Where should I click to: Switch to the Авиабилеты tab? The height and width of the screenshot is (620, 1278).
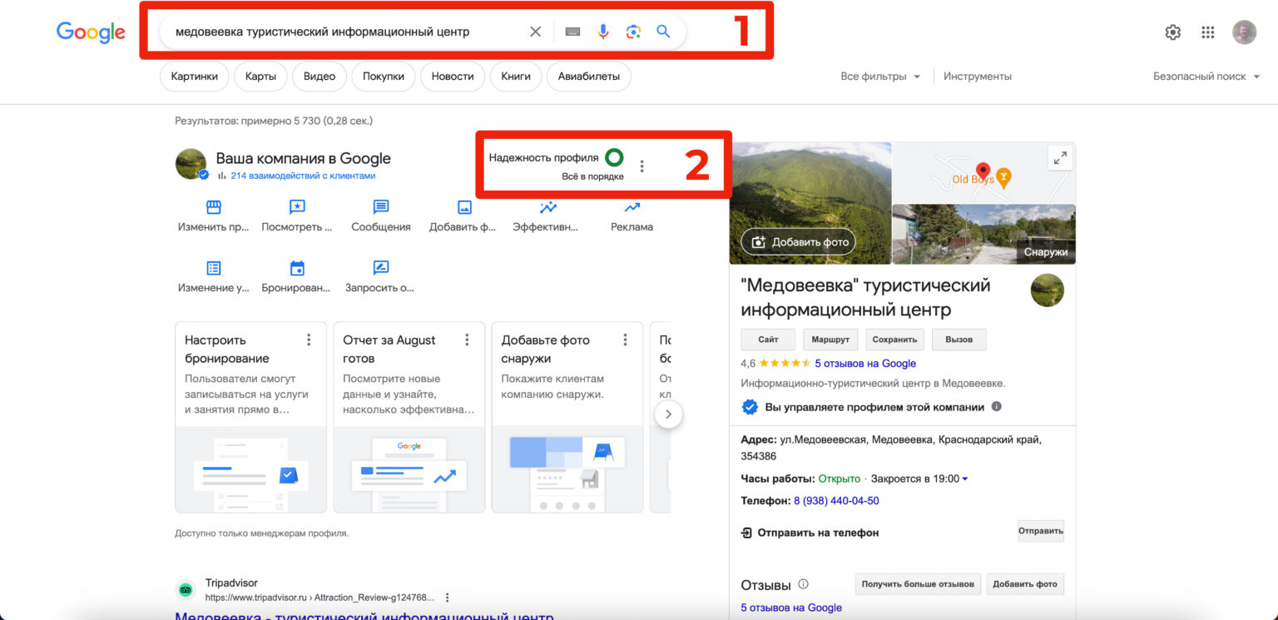pos(588,77)
